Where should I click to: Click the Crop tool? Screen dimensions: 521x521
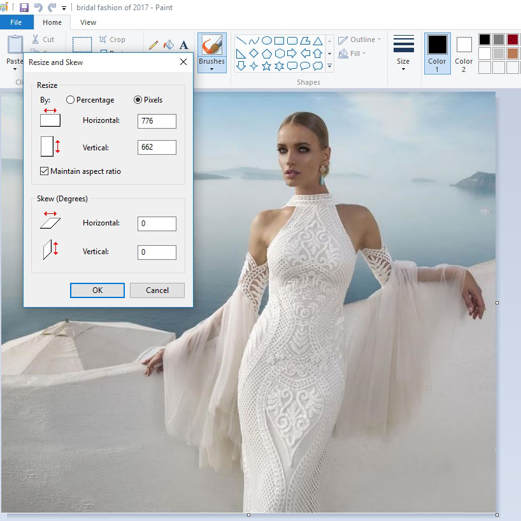pos(112,39)
